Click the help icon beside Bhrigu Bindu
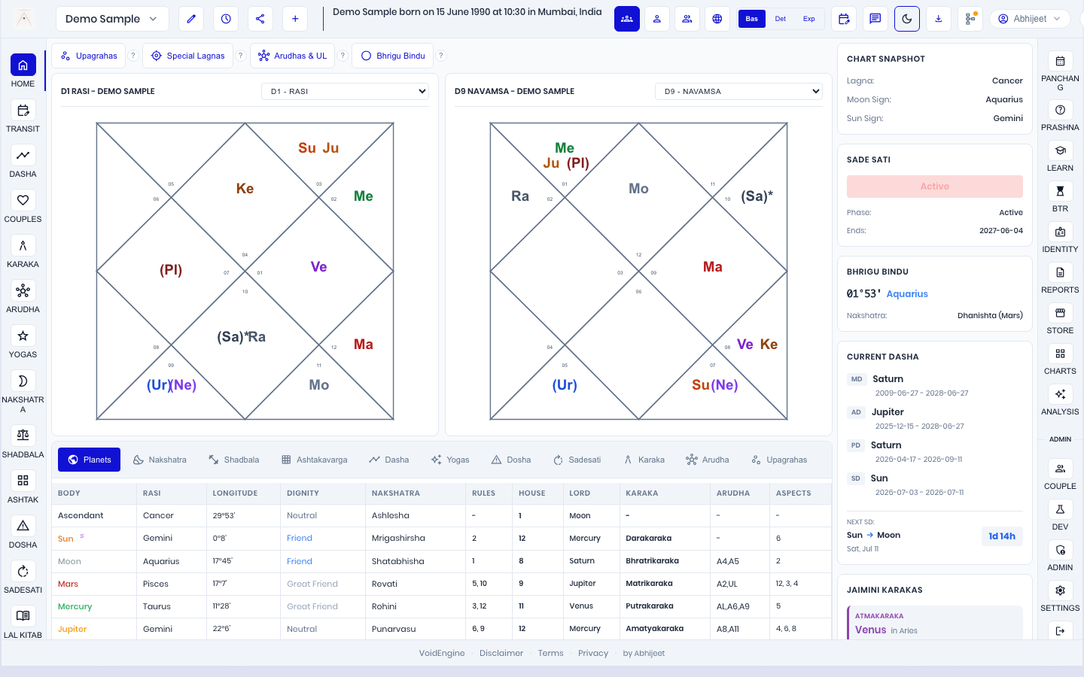Viewport: 1084px width, 677px height. (x=442, y=56)
